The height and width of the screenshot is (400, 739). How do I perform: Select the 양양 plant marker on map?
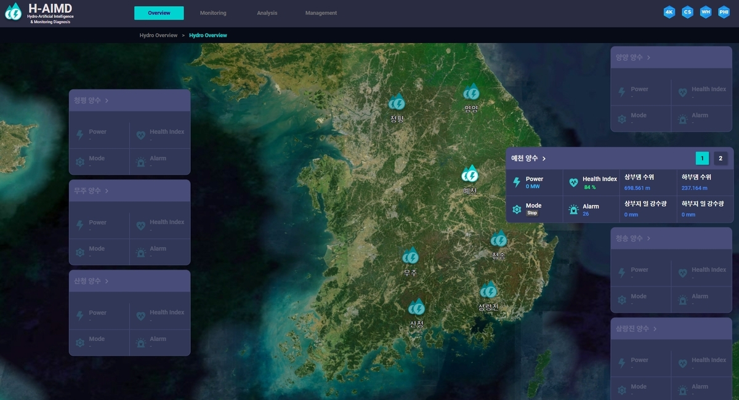pyautogui.click(x=471, y=93)
